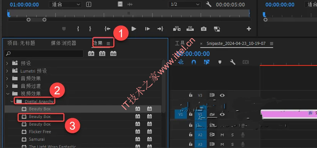Switch to the 媒体浏览器 tab
This screenshot has width=317, height=148.
[x=63, y=43]
